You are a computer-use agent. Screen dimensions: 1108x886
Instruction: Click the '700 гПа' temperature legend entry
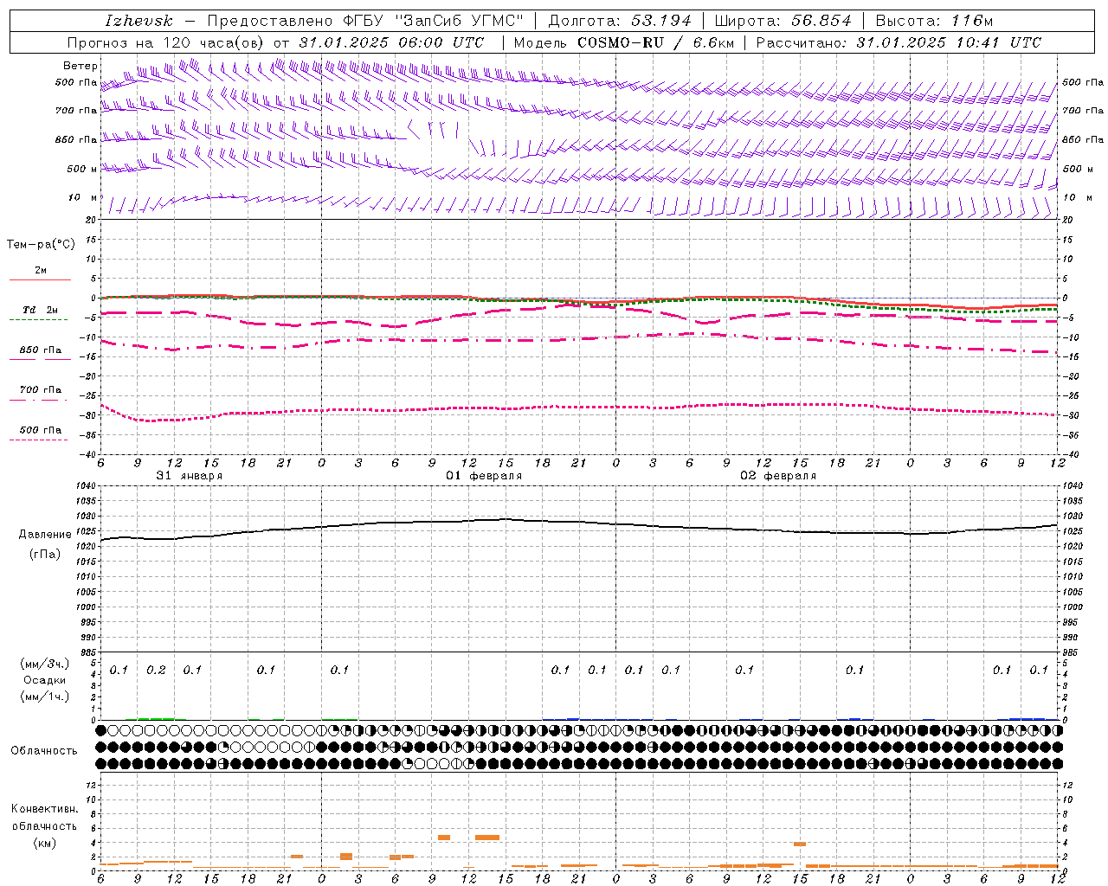41,390
